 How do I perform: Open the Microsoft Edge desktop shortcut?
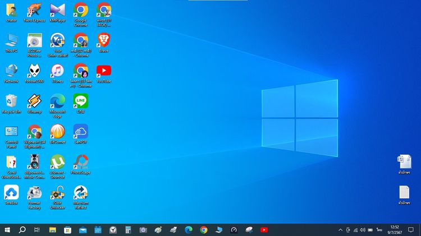pos(57,106)
